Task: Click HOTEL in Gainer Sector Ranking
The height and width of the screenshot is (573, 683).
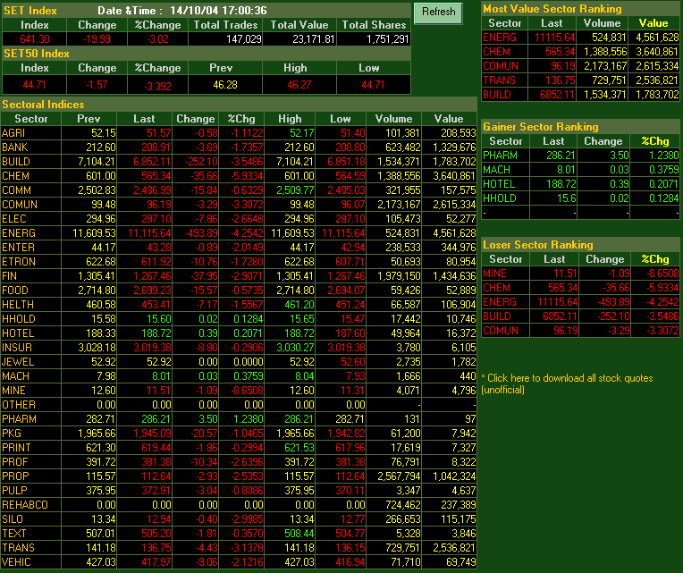Action: coord(499,184)
